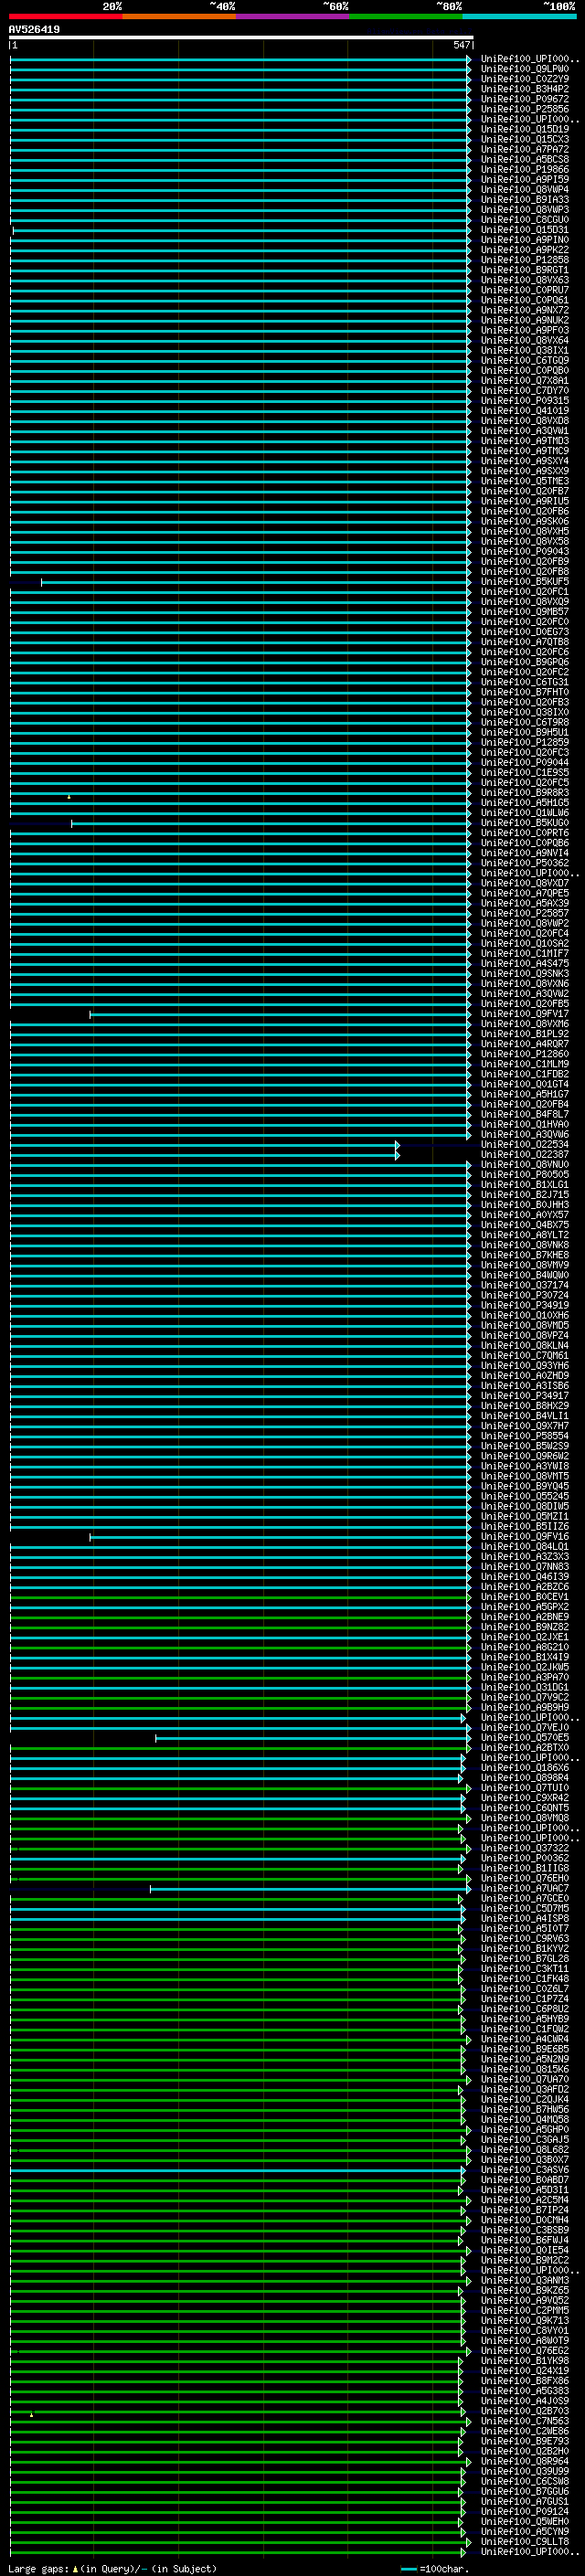Click label UniRef100_C2PMM5

(x=524, y=2310)
